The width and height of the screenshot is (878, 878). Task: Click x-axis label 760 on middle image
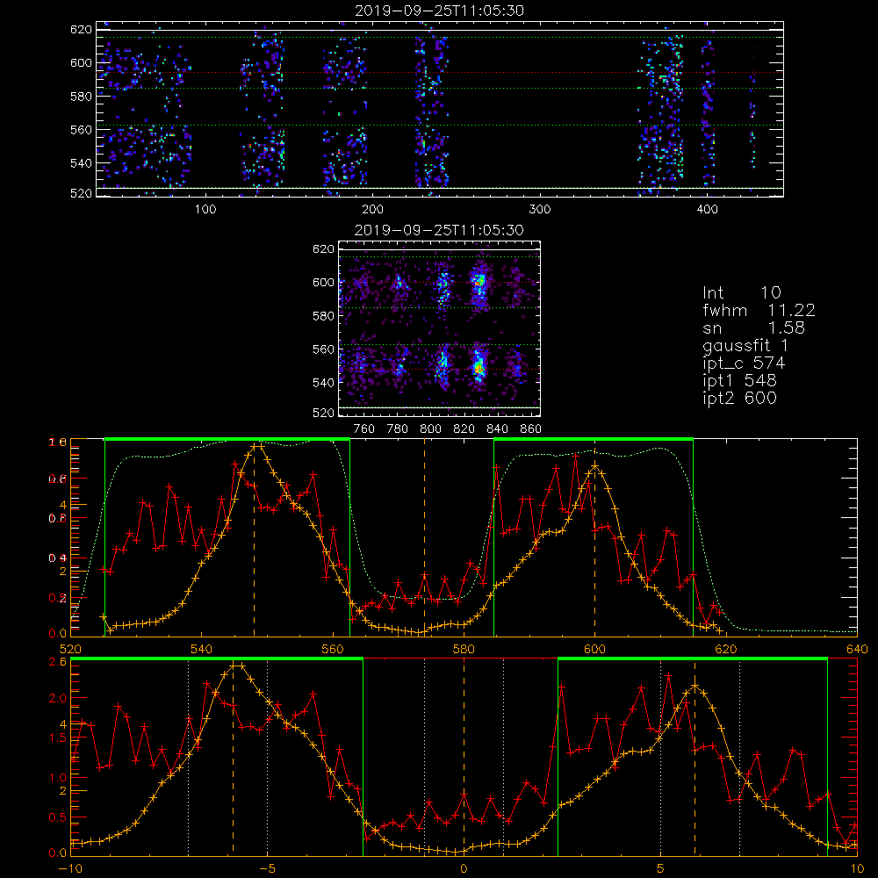coord(364,429)
